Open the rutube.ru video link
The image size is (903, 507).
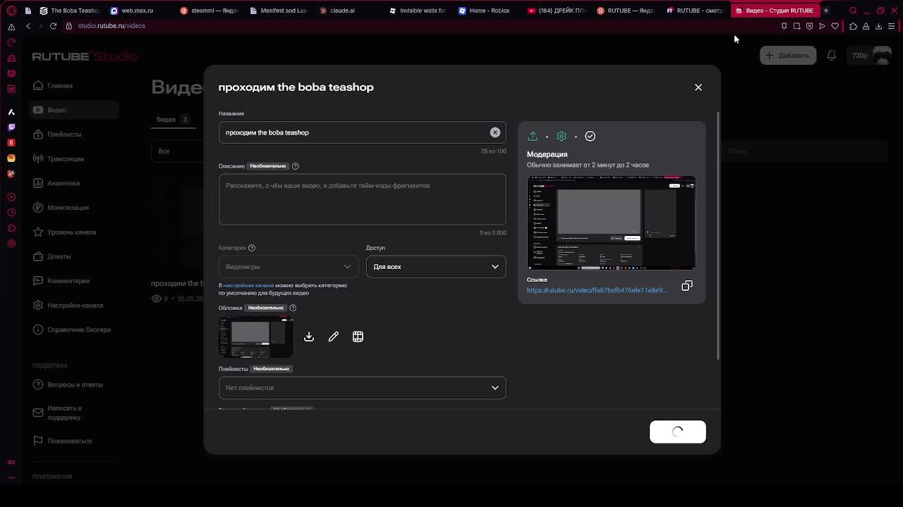click(597, 290)
